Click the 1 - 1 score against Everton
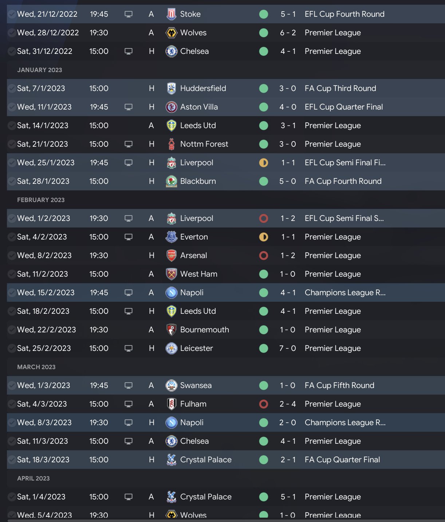The width and height of the screenshot is (445, 522). tap(287, 237)
